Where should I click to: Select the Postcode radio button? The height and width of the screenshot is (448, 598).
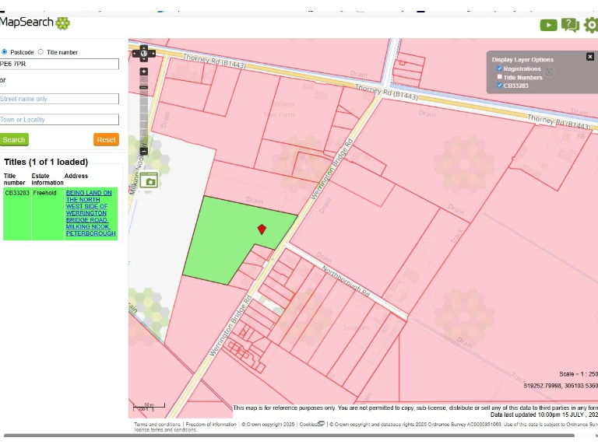click(5, 52)
